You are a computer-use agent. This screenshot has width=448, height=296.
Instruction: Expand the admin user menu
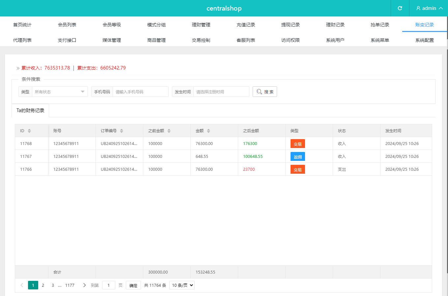click(429, 8)
